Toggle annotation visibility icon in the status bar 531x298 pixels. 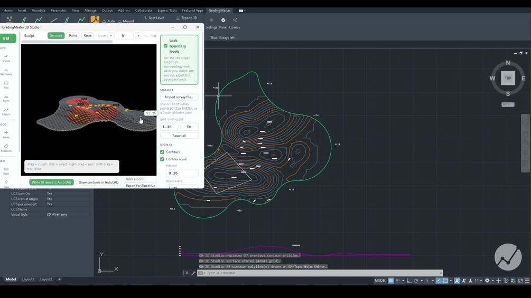pos(457,281)
